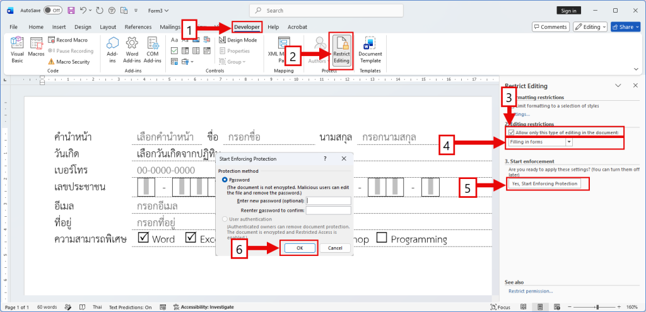Open Customize Quick Access Toolbar dropdown

pos(136,11)
